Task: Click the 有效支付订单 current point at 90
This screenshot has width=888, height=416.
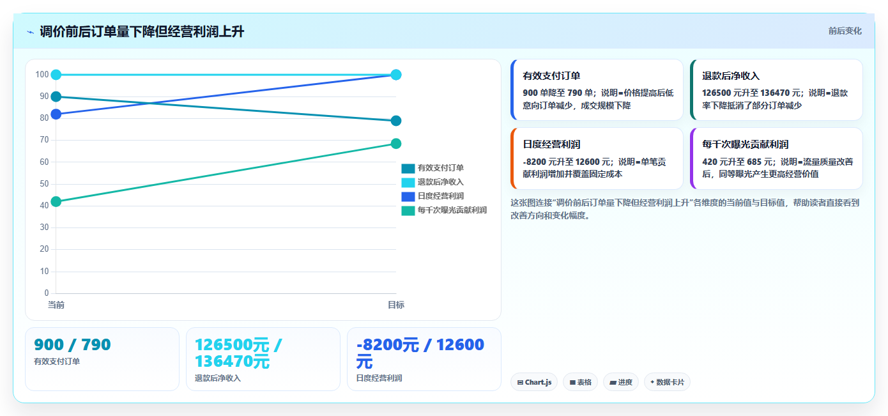Action: tap(56, 96)
